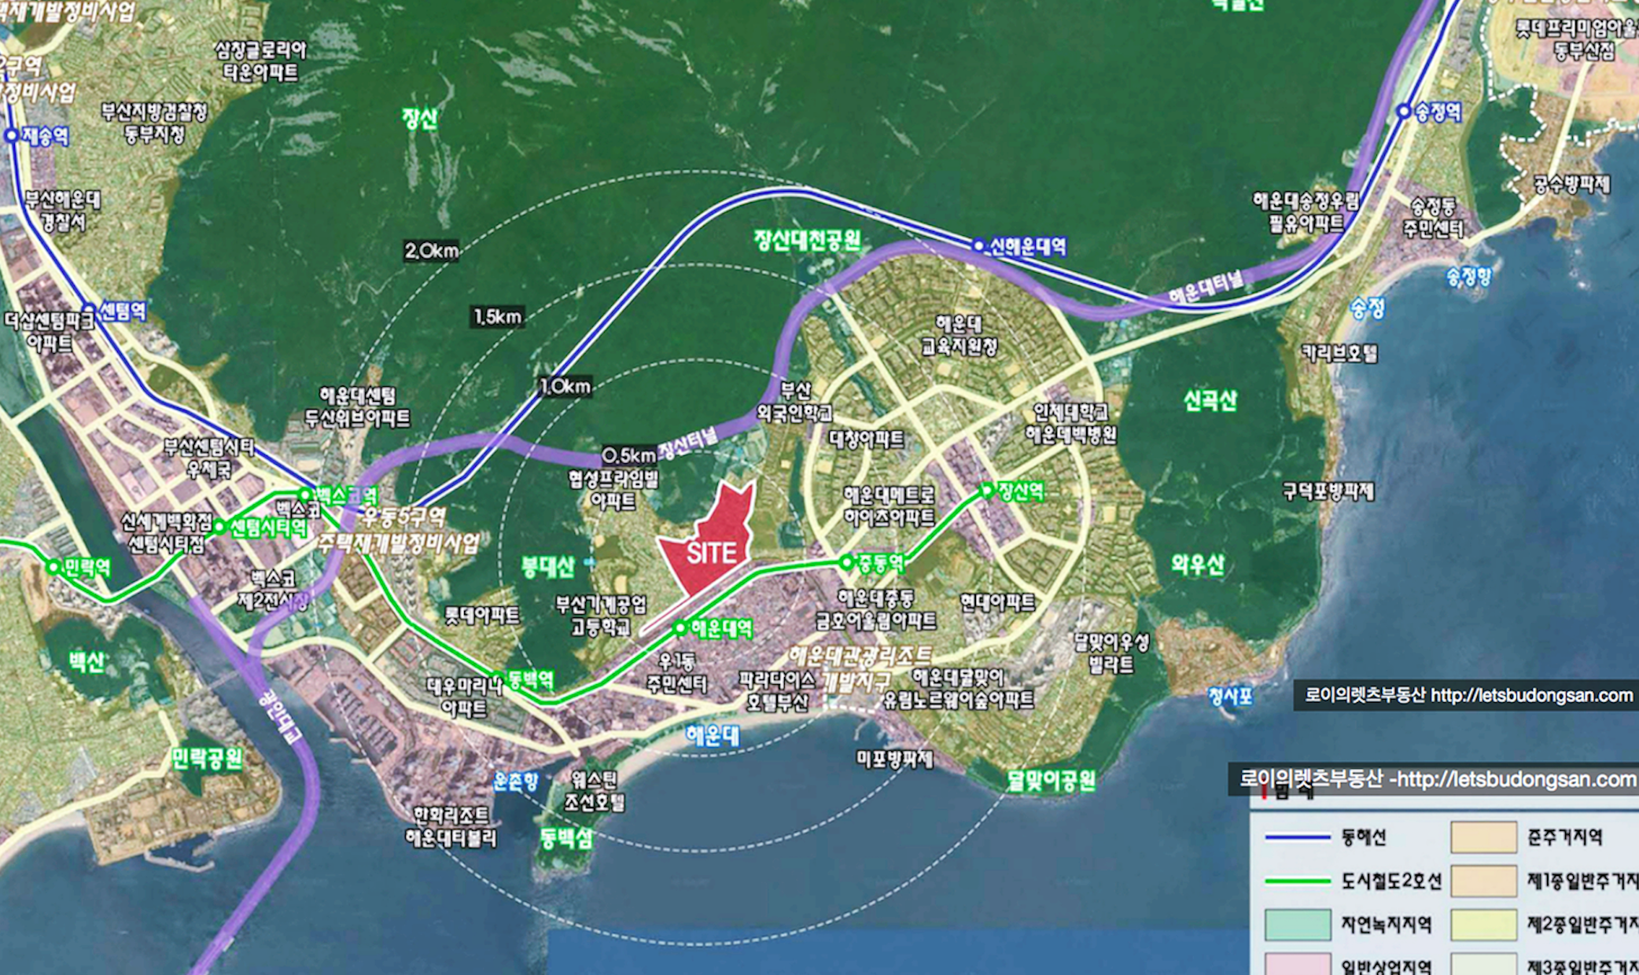Click the 준주거지역 legend color swatch
The width and height of the screenshot is (1639, 975).
[1483, 837]
